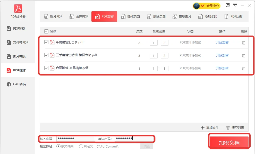255x154 pixels.
Task: Open the CAD转换 sidebar section
Action: click(x=18, y=84)
